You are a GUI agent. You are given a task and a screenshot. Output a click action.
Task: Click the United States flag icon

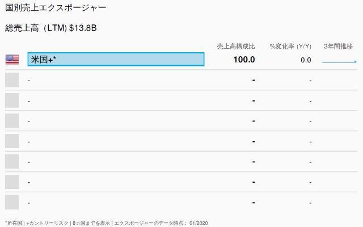click(12, 60)
